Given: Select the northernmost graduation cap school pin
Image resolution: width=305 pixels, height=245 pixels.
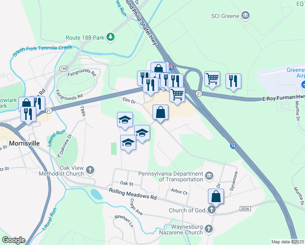Looking at the screenshot, I should pos(125,120).
